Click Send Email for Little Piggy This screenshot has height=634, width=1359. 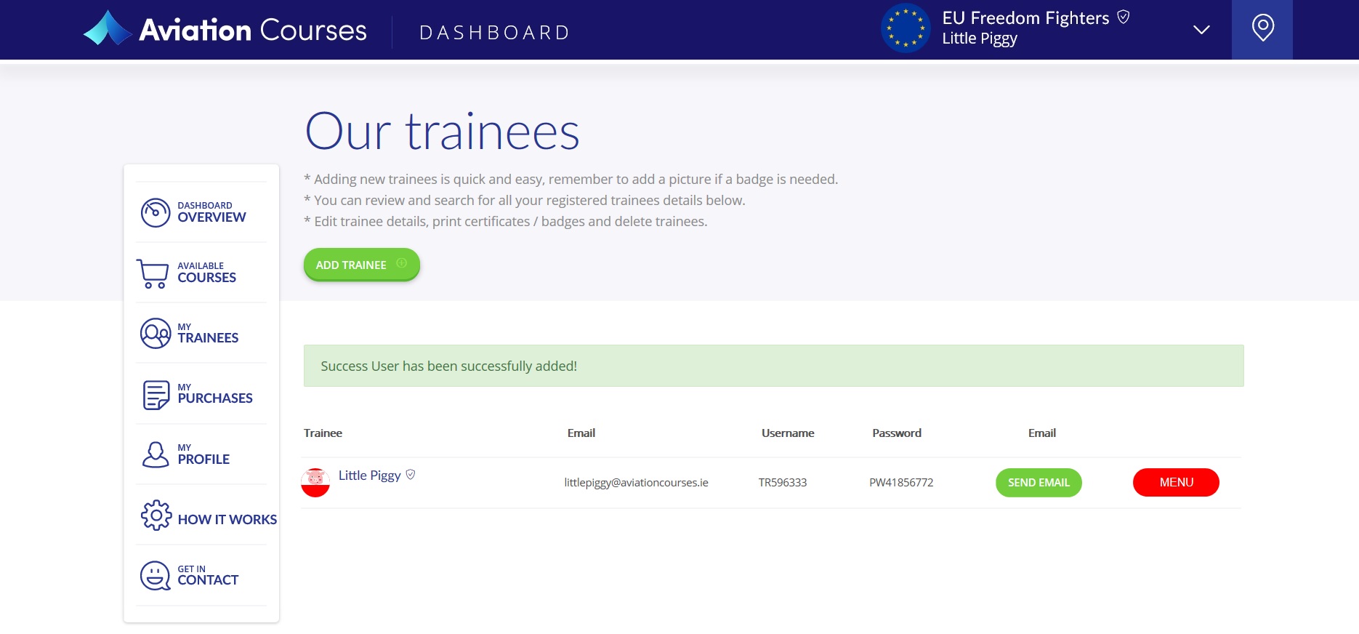[1038, 483]
